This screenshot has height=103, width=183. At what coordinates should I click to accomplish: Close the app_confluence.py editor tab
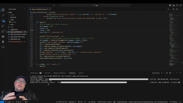(x=50, y=9)
